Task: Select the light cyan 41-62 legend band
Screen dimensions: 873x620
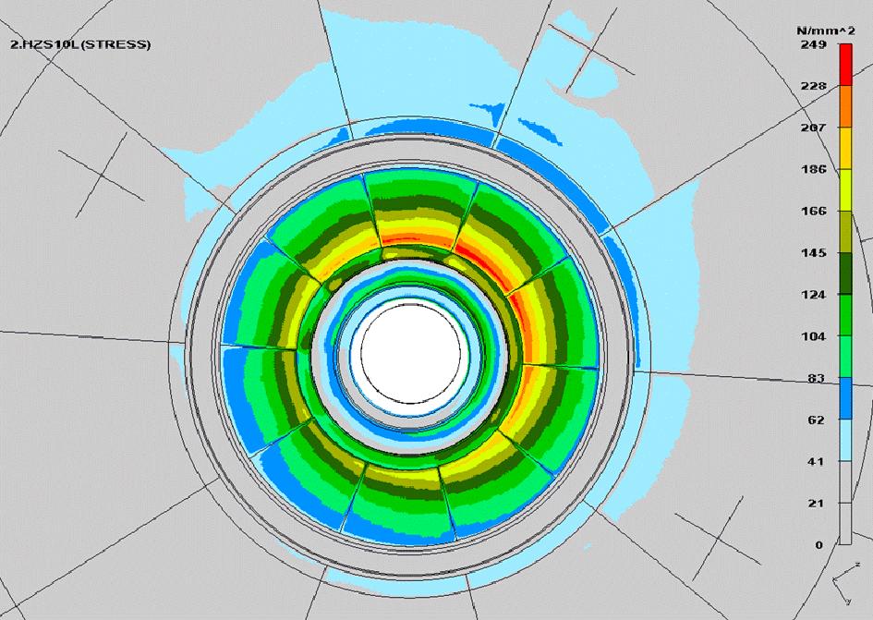Action: (x=845, y=440)
